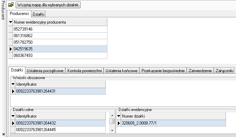Click up arrow of Działki rolne scrollbar

pos(112,115)
